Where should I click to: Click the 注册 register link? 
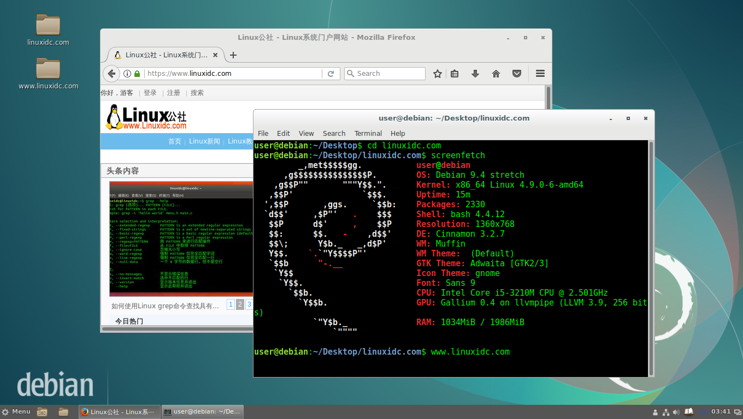(174, 93)
